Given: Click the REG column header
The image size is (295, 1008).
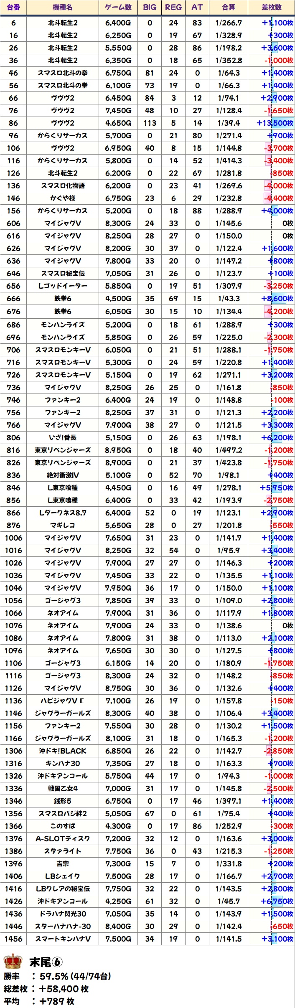Looking at the screenshot, I should 173,7.
